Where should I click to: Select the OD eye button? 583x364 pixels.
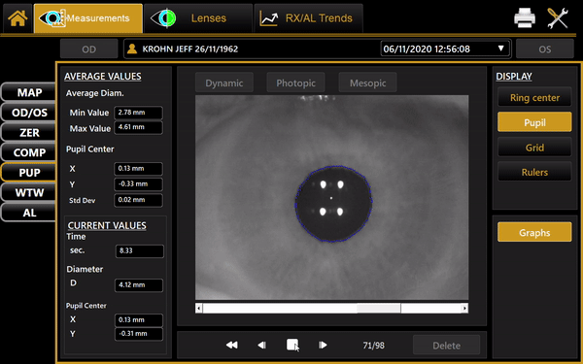pyautogui.click(x=88, y=50)
